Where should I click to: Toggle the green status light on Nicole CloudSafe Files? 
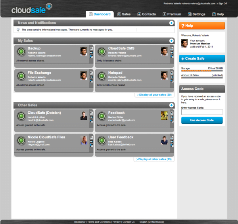pyautogui.click(x=21, y=140)
